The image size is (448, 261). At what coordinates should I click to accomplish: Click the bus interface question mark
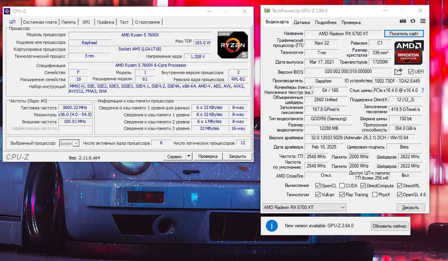pos(423,90)
